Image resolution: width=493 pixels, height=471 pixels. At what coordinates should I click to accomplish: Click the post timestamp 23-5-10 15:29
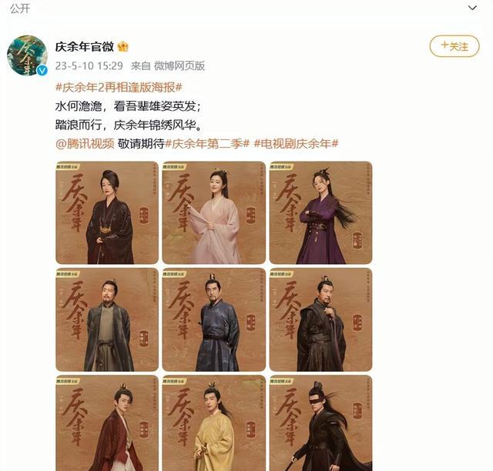89,65
